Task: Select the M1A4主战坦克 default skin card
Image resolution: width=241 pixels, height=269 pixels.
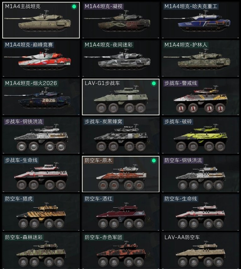Action: [x=41, y=20]
